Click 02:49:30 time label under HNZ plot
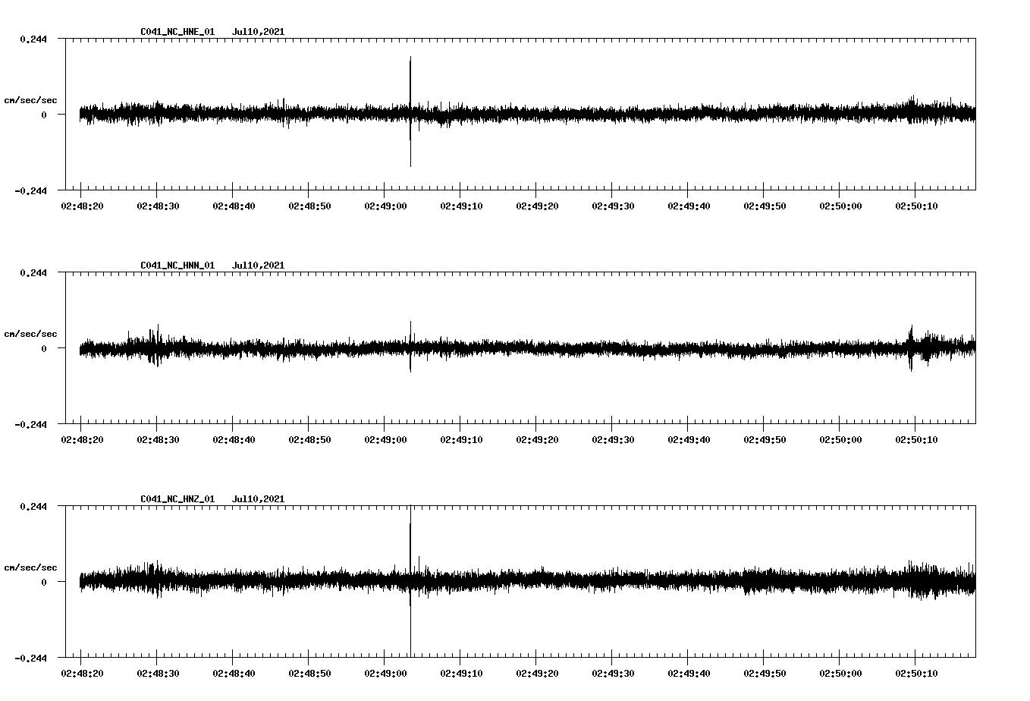This screenshot has height=701, width=1030. point(613,673)
